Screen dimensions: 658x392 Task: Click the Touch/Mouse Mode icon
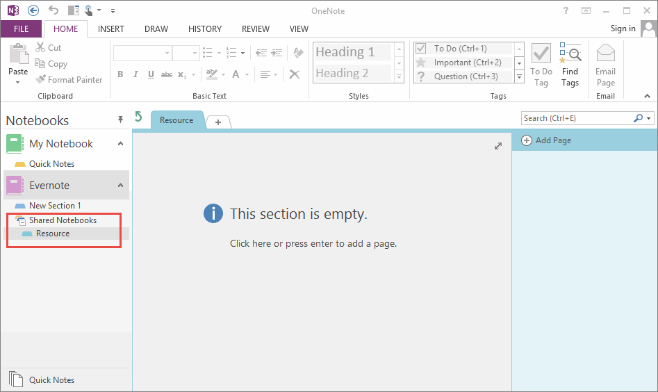pos(88,10)
